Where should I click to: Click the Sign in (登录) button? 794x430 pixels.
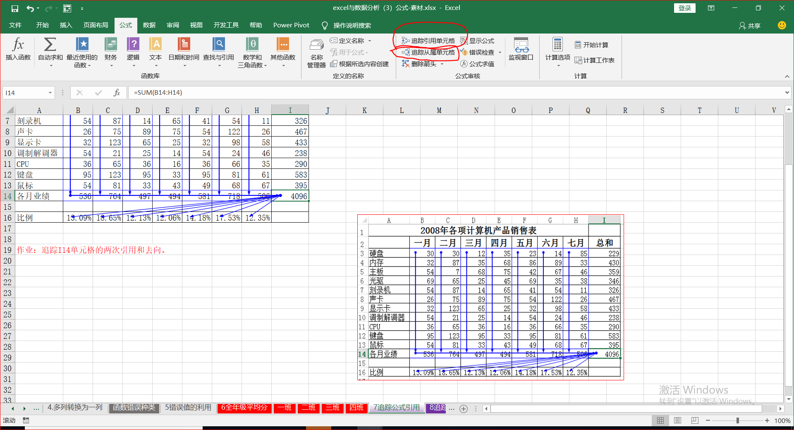coord(685,8)
